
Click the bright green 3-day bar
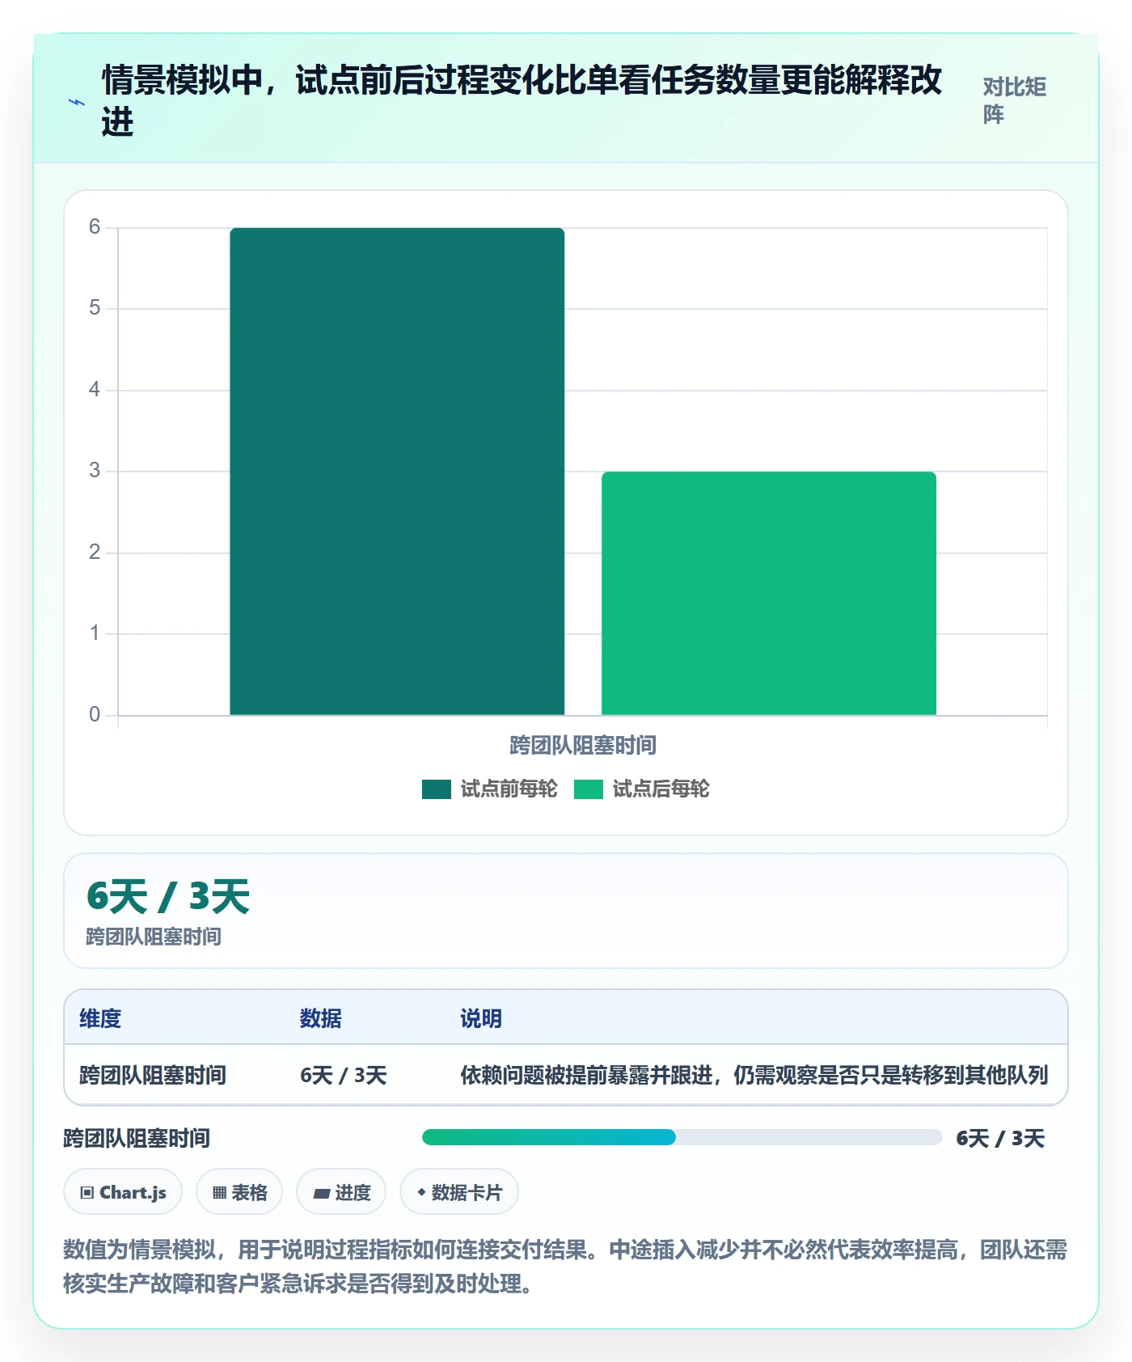[x=769, y=594]
